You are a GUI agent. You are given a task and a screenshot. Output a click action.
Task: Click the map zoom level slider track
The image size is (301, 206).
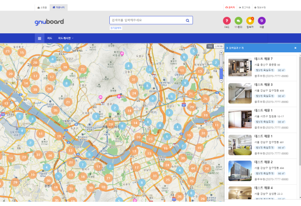(x=221, y=67)
